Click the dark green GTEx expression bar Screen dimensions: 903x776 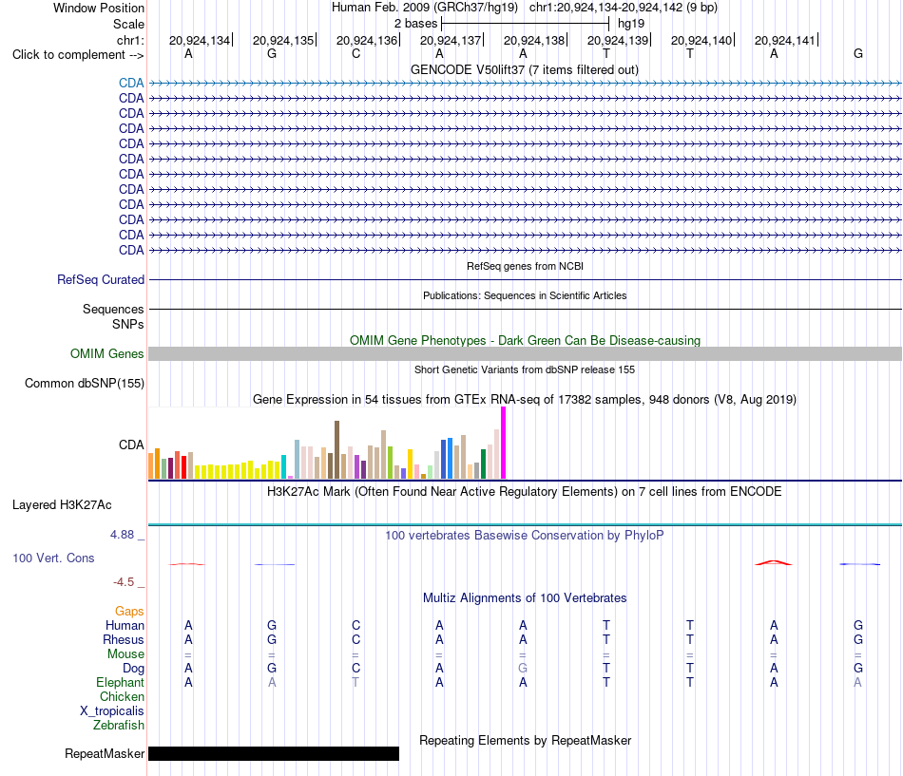pyautogui.click(x=483, y=464)
